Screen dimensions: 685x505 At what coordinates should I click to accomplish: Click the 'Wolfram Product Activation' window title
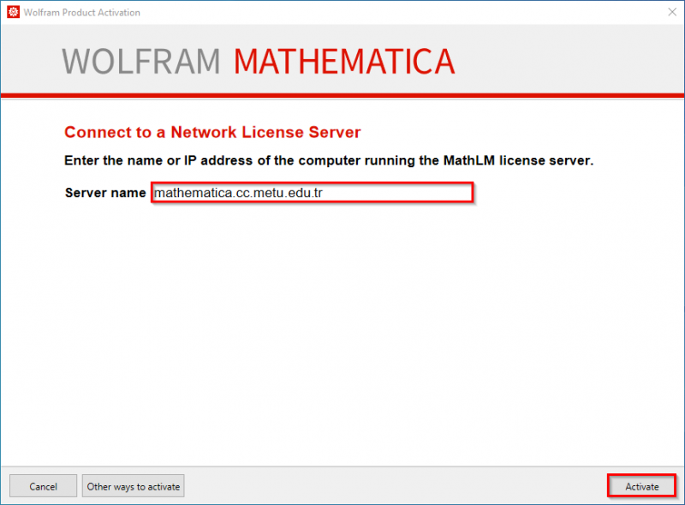coord(81,12)
